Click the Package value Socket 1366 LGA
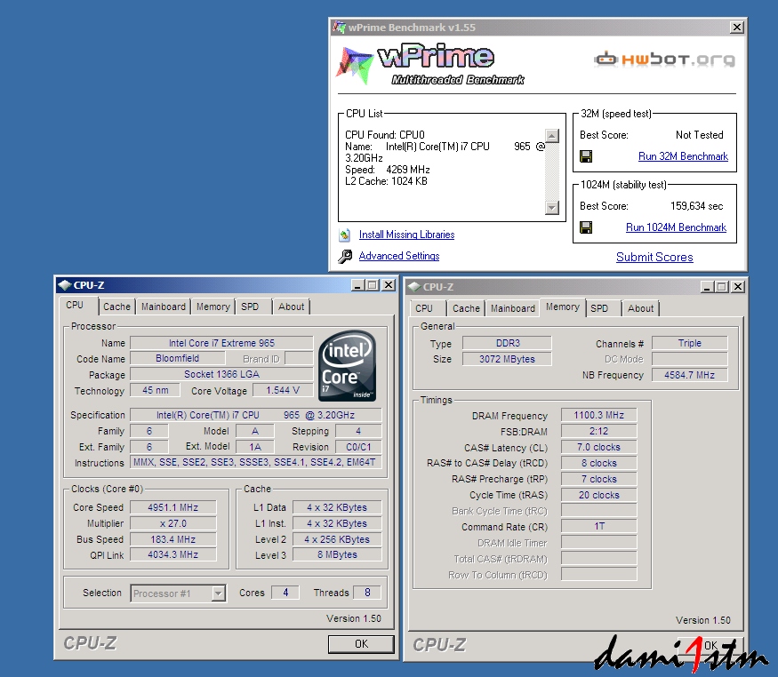Screen dimensions: 778x677 221,374
